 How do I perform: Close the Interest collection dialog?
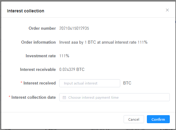coord(167,10)
